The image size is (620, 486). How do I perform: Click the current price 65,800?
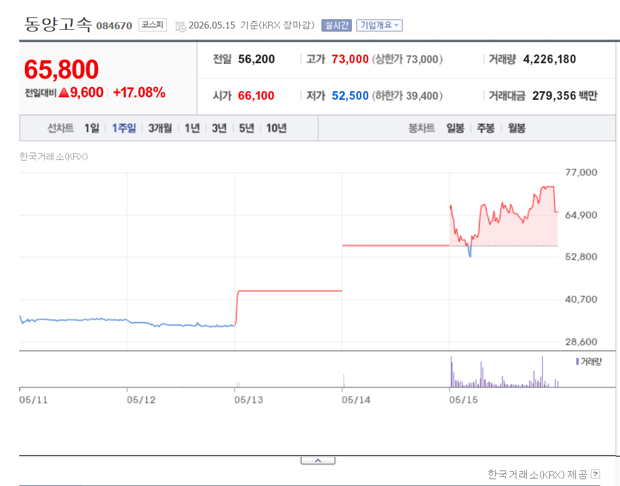click(x=61, y=69)
